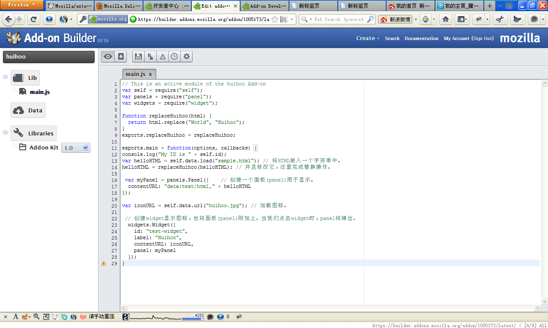
Task: Click the Copy add-on icon
Action: tap(150, 56)
